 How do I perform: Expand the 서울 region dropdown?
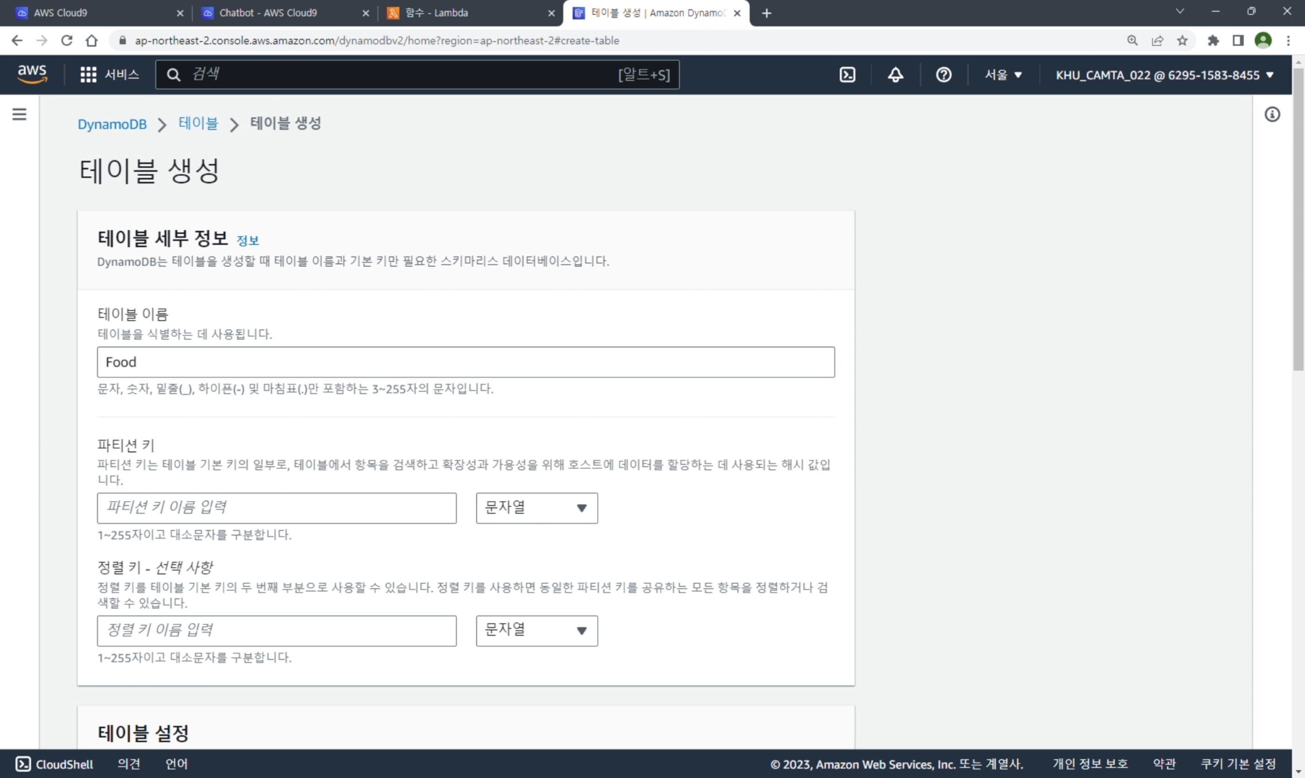[x=1003, y=75]
